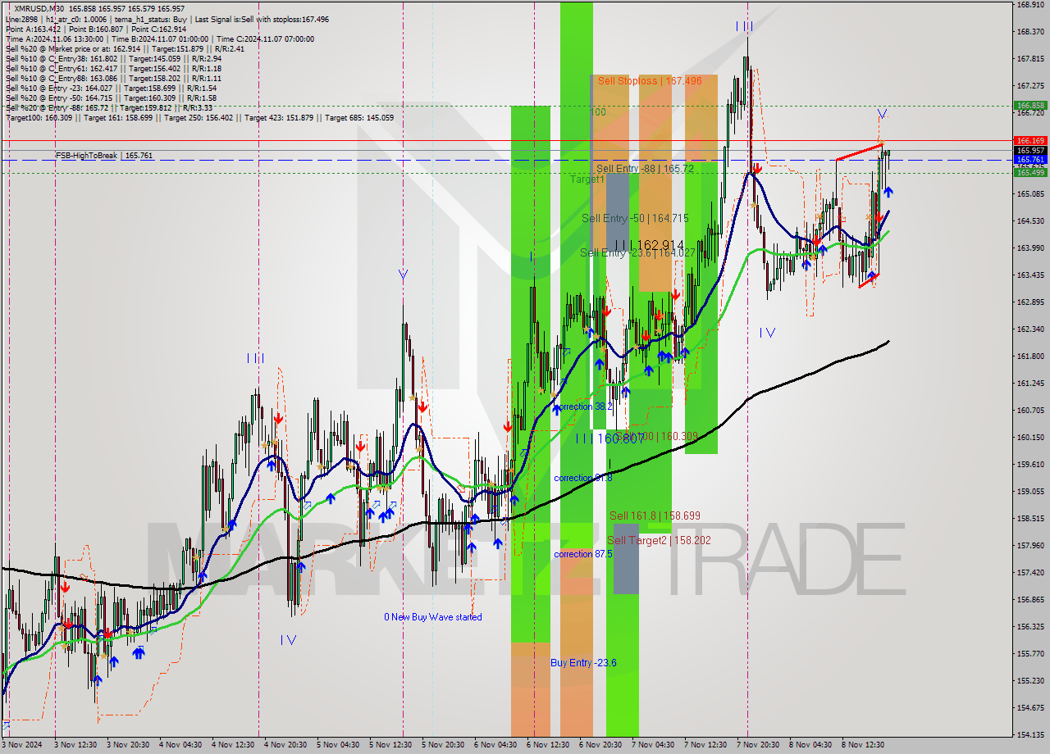Click '8 Nov 12:30' on the time axis

pyautogui.click(x=864, y=745)
